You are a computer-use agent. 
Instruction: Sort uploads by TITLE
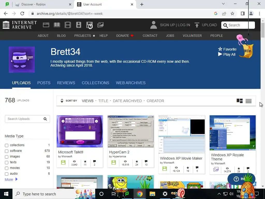pos(103,101)
